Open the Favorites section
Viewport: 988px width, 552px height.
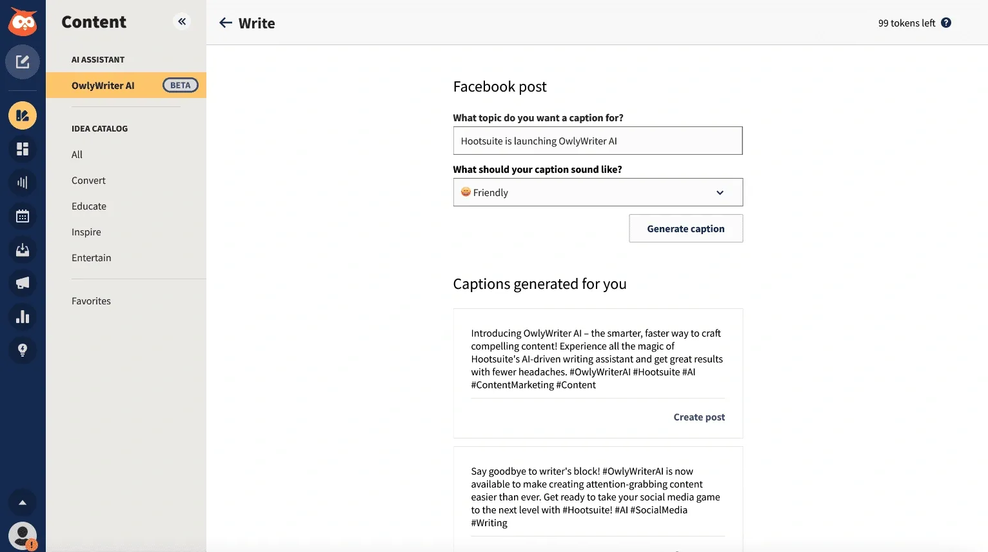[x=91, y=301]
